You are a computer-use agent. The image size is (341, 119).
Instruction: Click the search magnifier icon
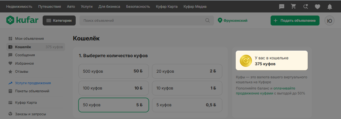208,21
